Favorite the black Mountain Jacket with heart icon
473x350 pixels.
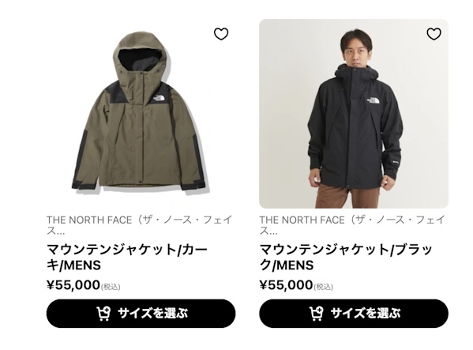(x=434, y=34)
